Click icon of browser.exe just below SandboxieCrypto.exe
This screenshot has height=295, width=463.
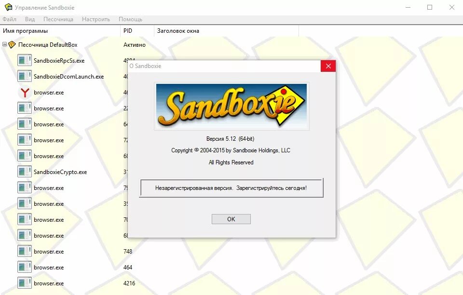click(x=25, y=188)
